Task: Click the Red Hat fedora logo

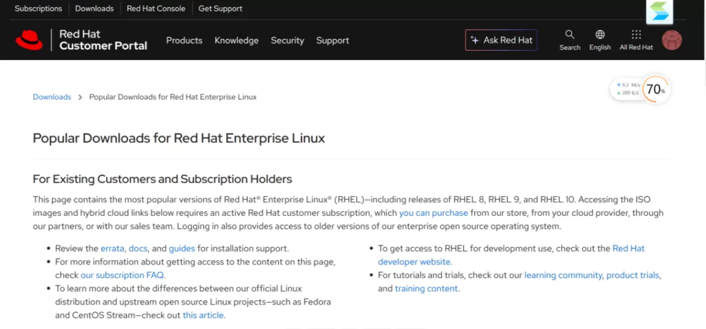Action: (29, 40)
